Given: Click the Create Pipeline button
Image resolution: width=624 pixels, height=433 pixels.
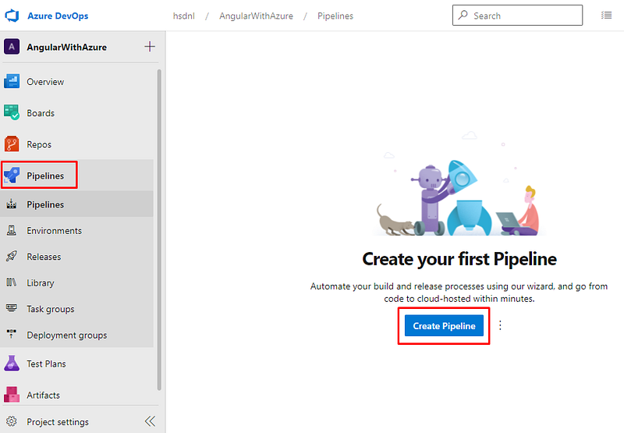Looking at the screenshot, I should point(444,325).
